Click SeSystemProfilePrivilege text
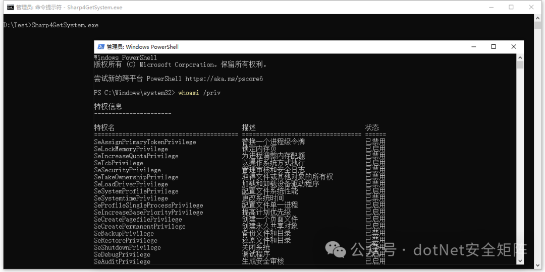Screen dimensions: 545x272 point(136,191)
